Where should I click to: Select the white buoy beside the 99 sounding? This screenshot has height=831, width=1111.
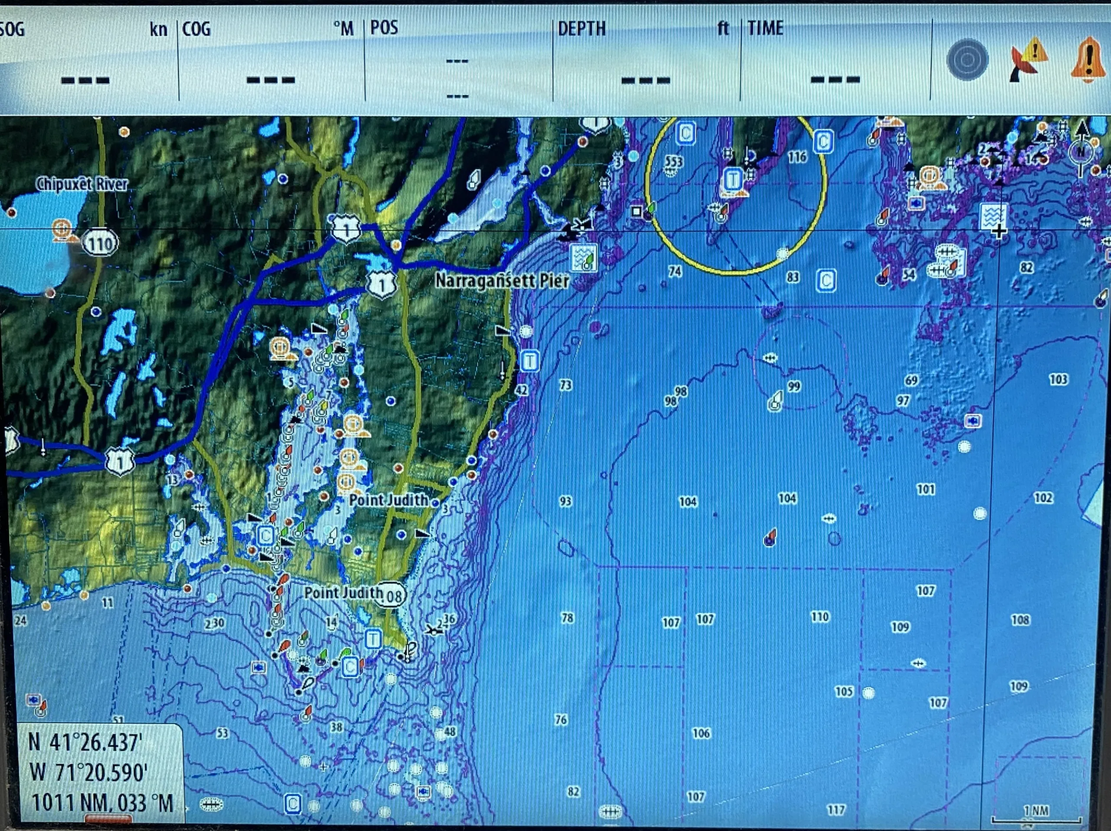pos(776,402)
